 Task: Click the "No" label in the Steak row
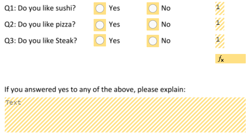pos(166,41)
